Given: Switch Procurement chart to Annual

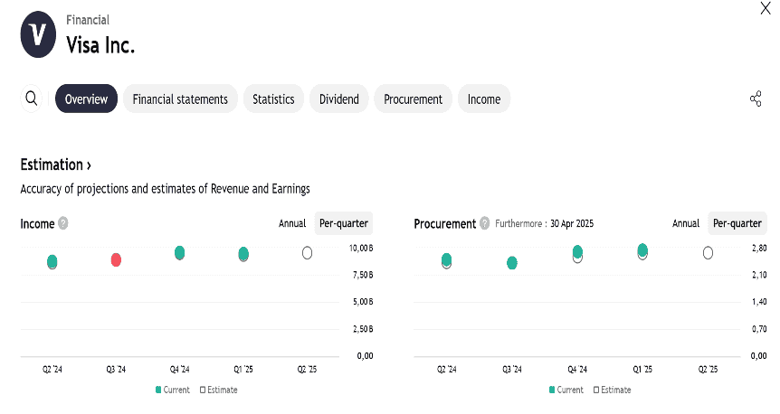Looking at the screenshot, I should click(686, 223).
